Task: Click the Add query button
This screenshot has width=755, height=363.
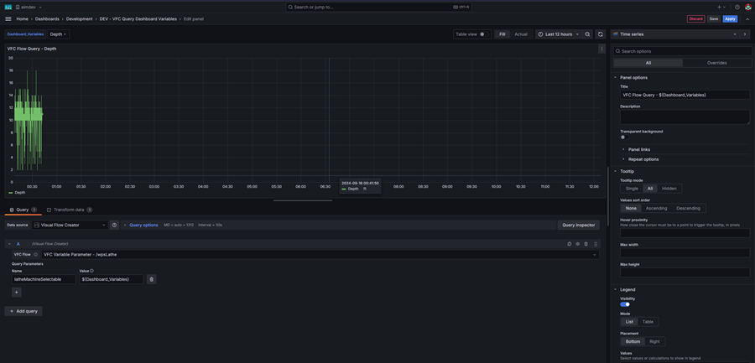Action: [x=23, y=311]
